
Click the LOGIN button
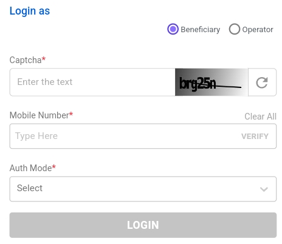(x=143, y=225)
